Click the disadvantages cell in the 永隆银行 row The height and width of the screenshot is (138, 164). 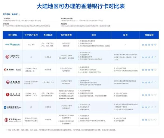[125, 82]
